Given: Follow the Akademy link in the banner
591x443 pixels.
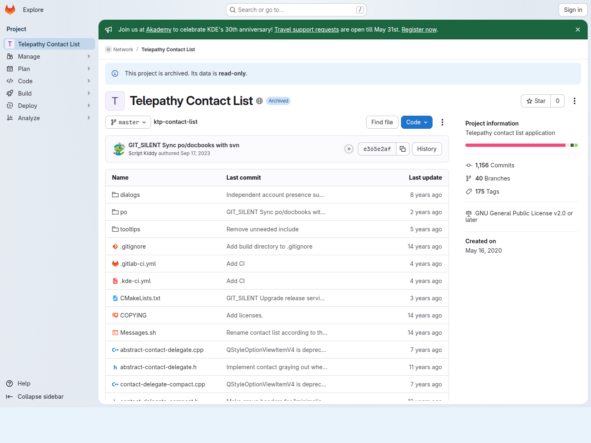Looking at the screenshot, I should [159, 30].
